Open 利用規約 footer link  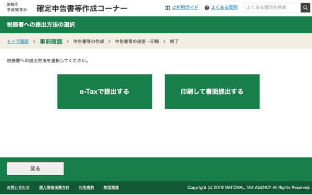[x=86, y=187]
